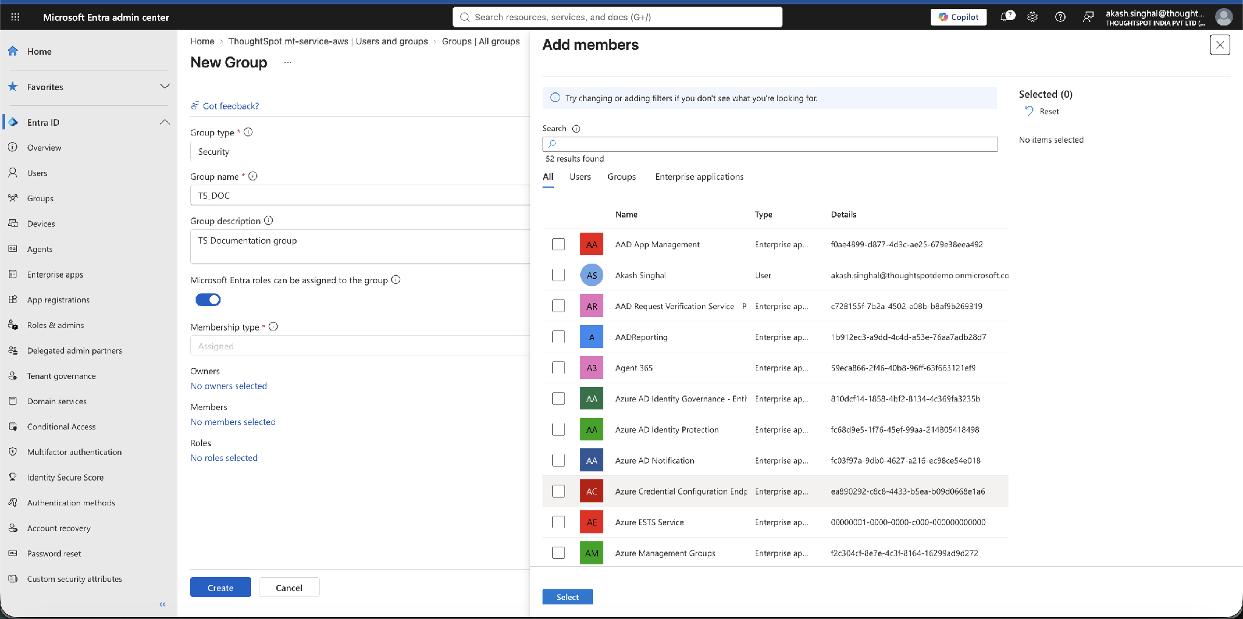The image size is (1243, 619).
Task: Expand the Favorites section chevron
Action: (x=165, y=86)
